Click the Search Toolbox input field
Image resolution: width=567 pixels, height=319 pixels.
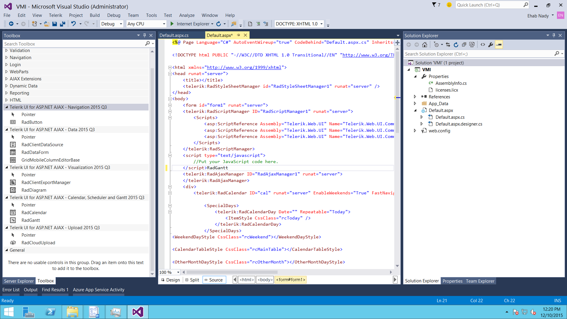click(74, 44)
